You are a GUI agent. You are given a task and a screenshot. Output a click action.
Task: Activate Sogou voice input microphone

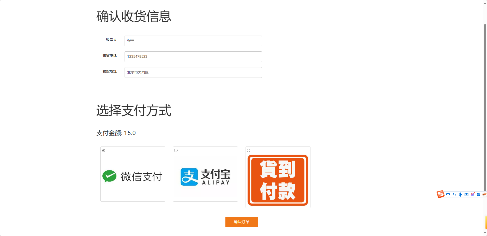460,194
